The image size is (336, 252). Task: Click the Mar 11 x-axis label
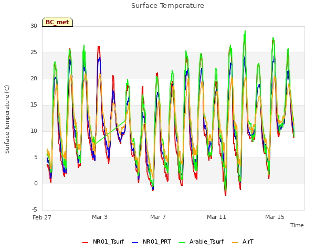216,217
